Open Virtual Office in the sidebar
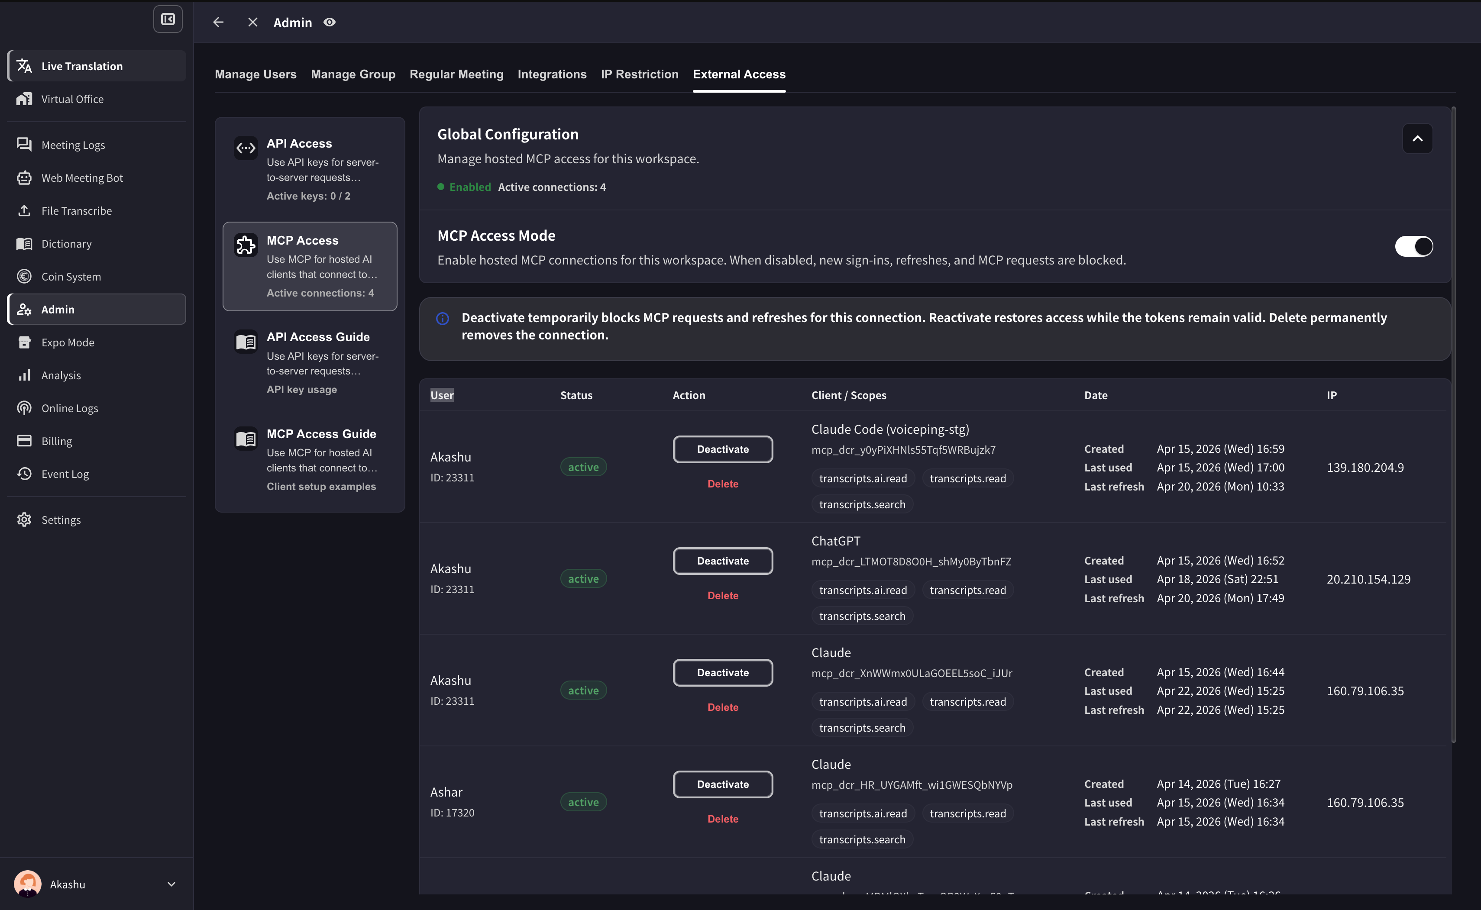The height and width of the screenshot is (910, 1481). [x=96, y=99]
